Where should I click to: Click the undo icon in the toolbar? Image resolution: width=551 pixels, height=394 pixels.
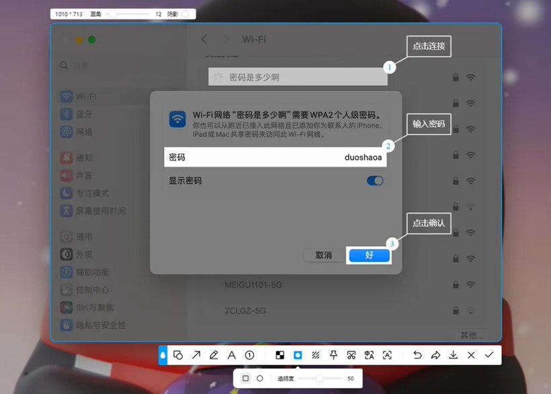[416, 354]
